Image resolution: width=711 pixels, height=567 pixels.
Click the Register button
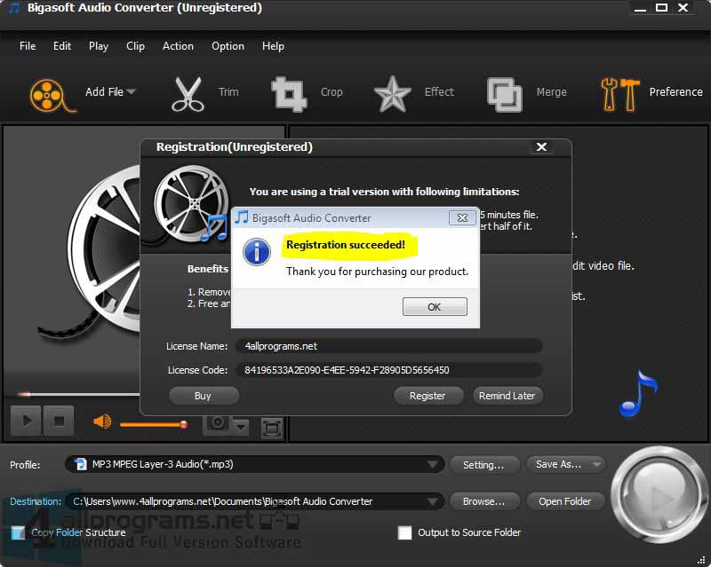pyautogui.click(x=427, y=396)
